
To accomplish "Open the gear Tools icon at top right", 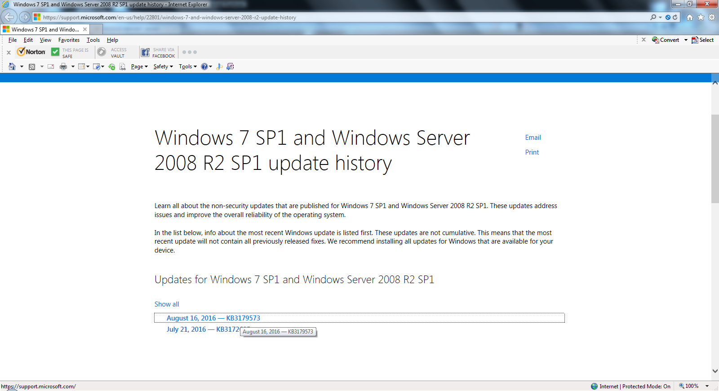I will tap(712, 17).
